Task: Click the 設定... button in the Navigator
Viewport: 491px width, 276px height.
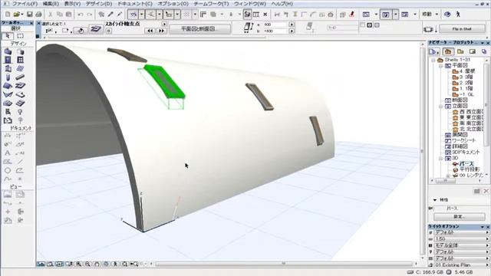Action: (460, 216)
